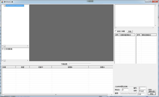This screenshot has height=97, width=159.
Task: Click the speed value field showing 126
Action: point(141,94)
